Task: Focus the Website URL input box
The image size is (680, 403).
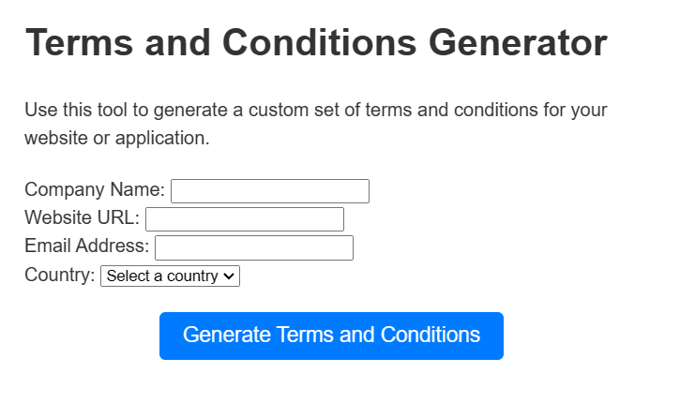Action: coord(244,219)
